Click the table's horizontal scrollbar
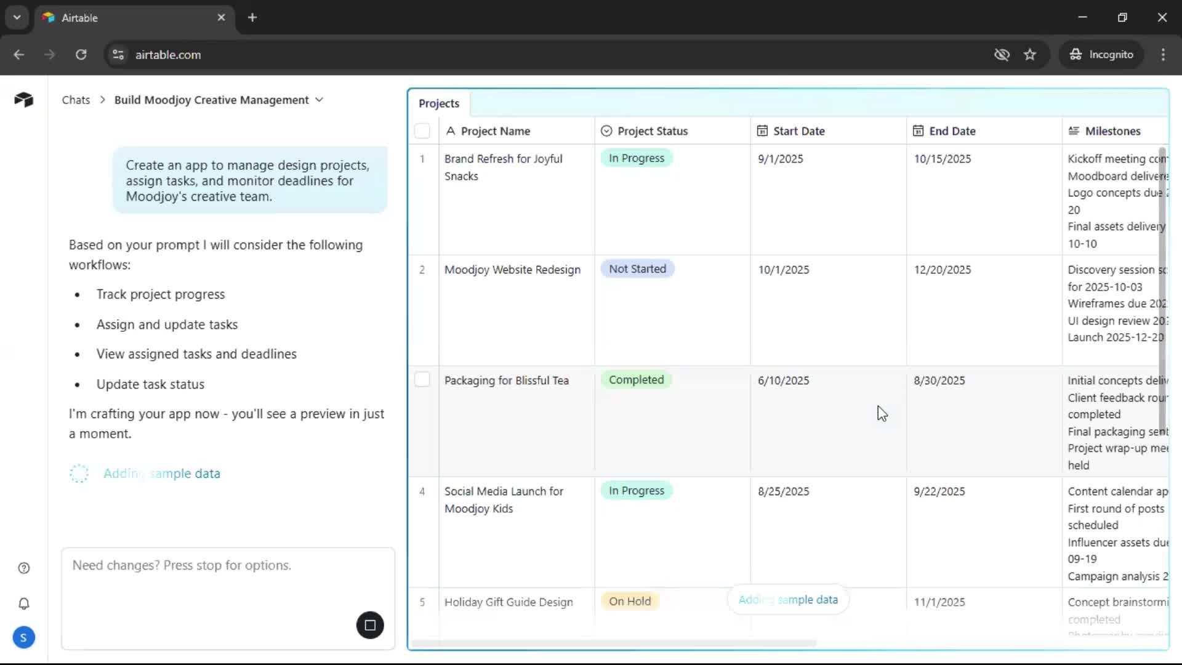Image resolution: width=1182 pixels, height=665 pixels. (613, 643)
